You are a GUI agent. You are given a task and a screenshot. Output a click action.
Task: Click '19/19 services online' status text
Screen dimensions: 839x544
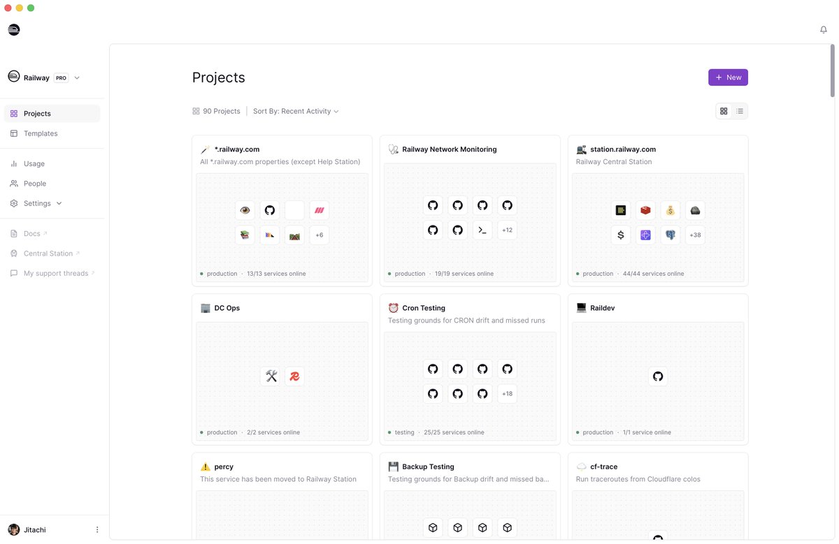(464, 274)
